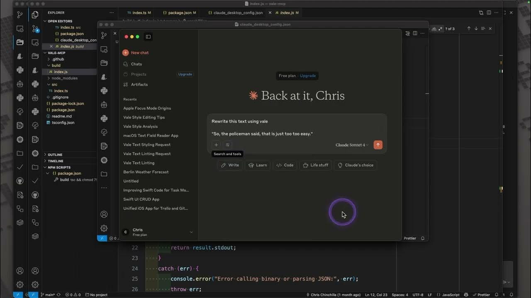The image size is (531, 298).
Task: Open notifications bell in bottom status bar
Action: pos(497,295)
